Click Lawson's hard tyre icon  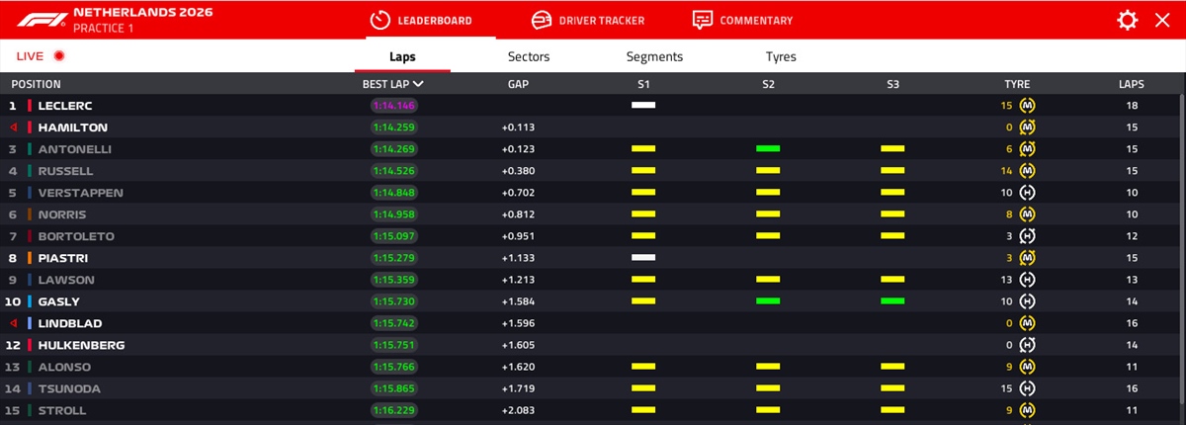(1027, 280)
